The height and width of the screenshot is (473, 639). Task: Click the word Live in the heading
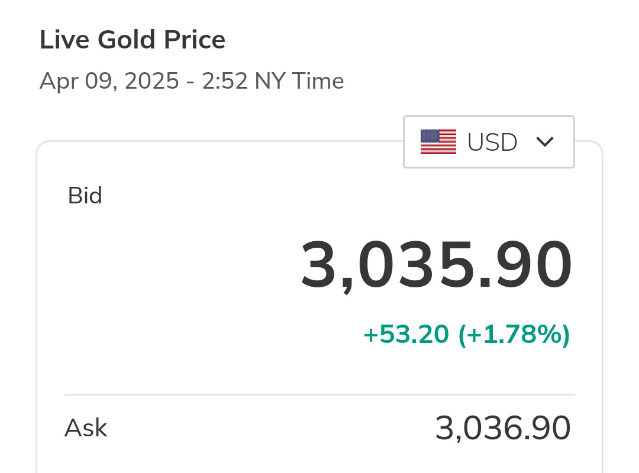point(65,40)
